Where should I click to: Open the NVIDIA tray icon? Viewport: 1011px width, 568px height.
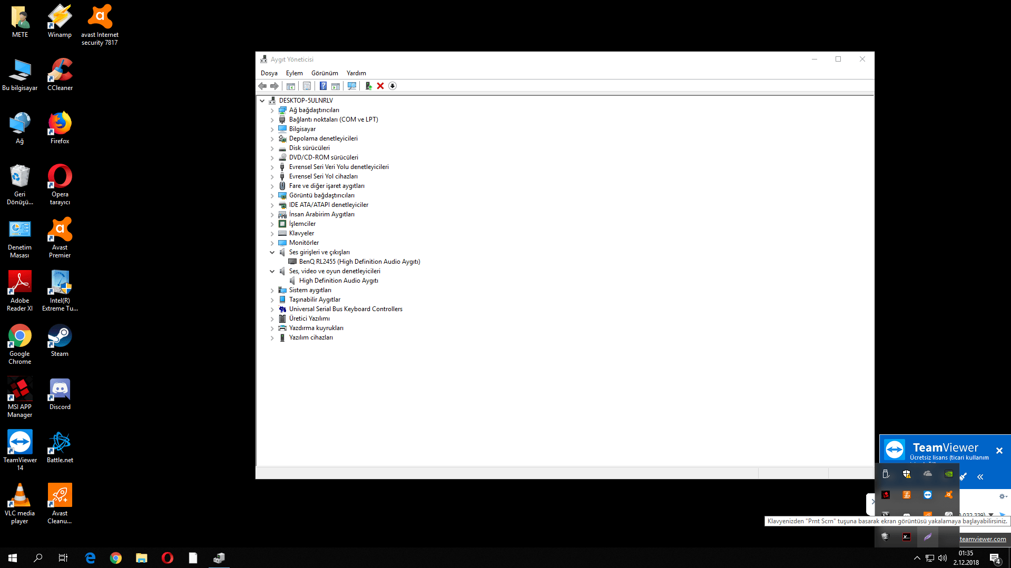(x=949, y=474)
